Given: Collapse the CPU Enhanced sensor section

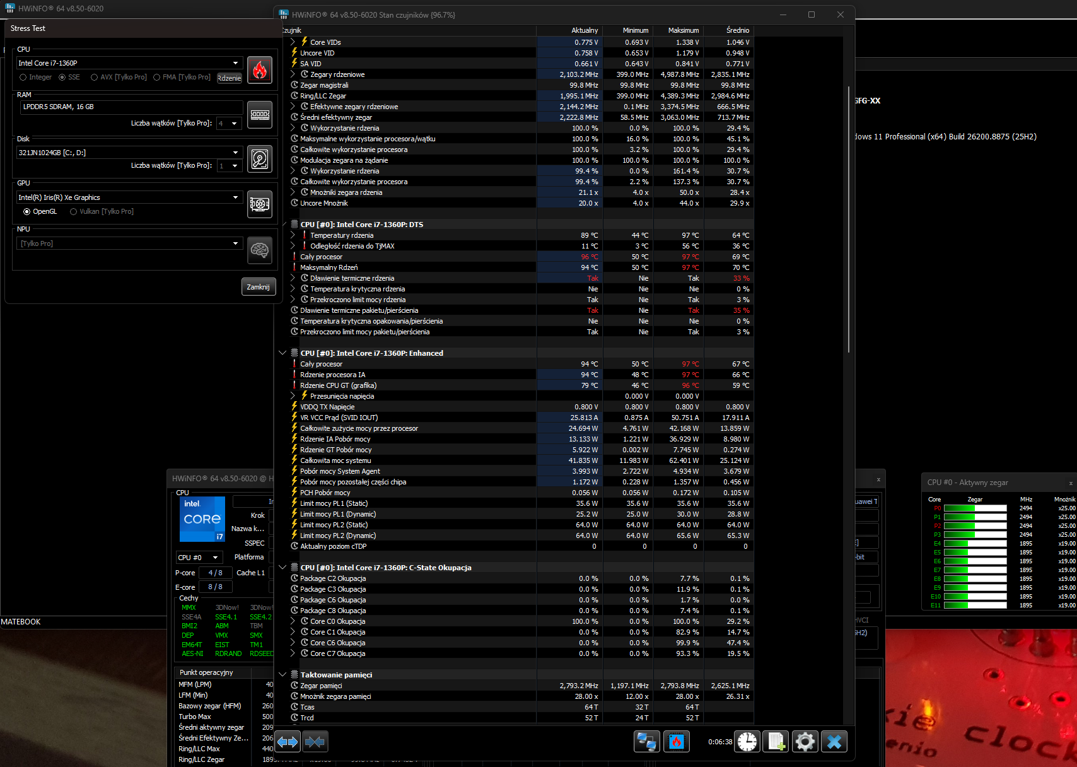Looking at the screenshot, I should (x=282, y=353).
